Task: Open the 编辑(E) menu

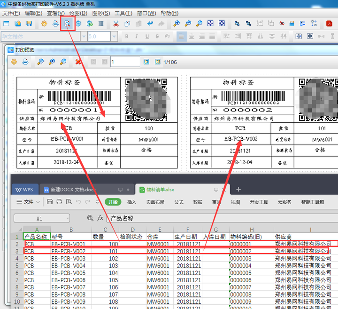Action: click(x=33, y=13)
